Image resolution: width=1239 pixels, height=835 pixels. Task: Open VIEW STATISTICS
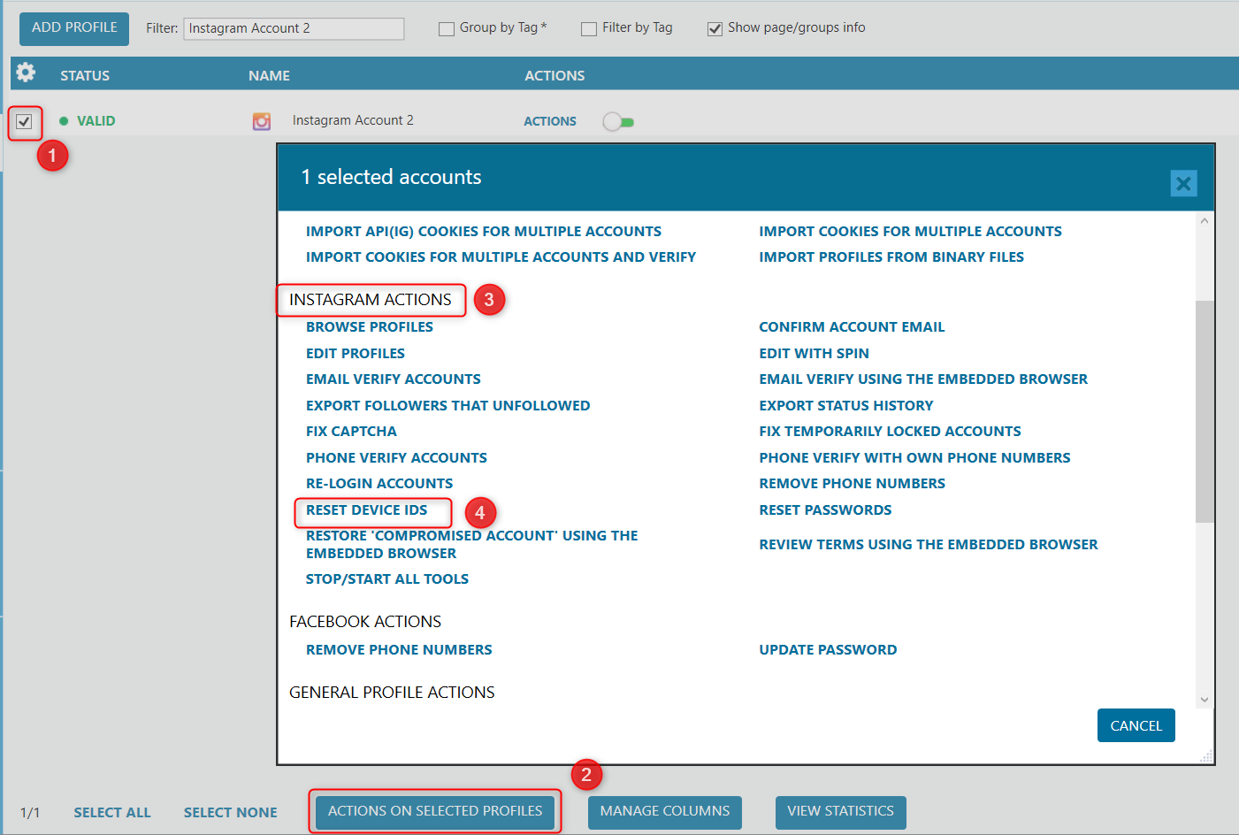(x=841, y=812)
